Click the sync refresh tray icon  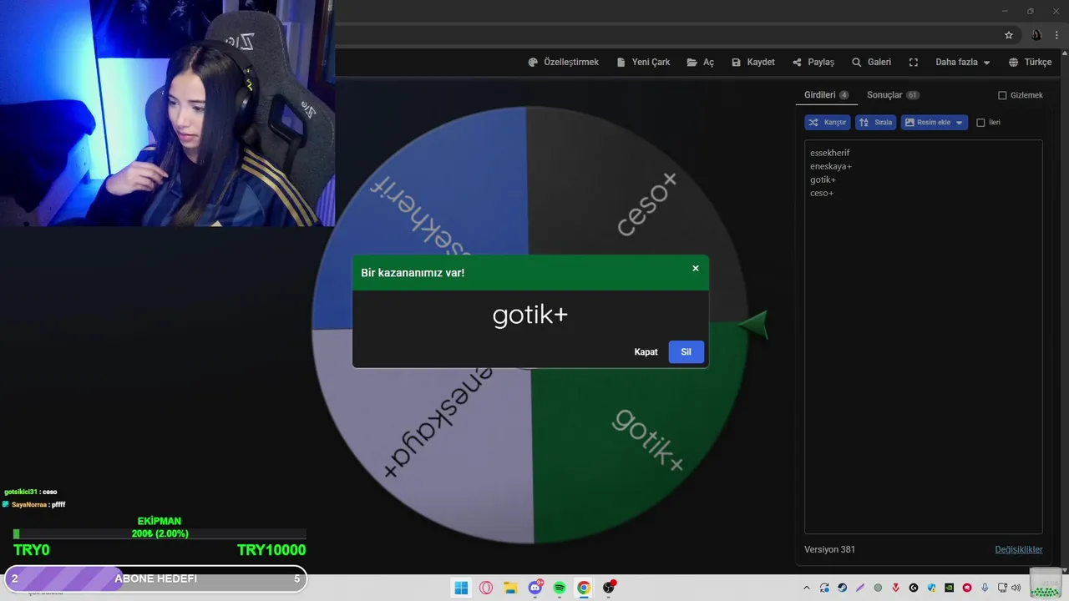[824, 588]
